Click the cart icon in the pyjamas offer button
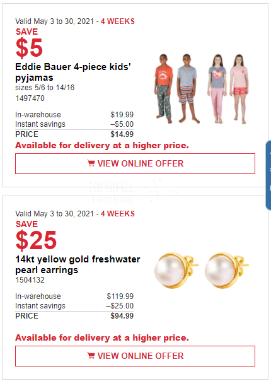 91,163
